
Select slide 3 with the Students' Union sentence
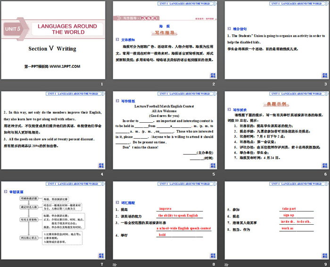pyautogui.click(x=277, y=40)
